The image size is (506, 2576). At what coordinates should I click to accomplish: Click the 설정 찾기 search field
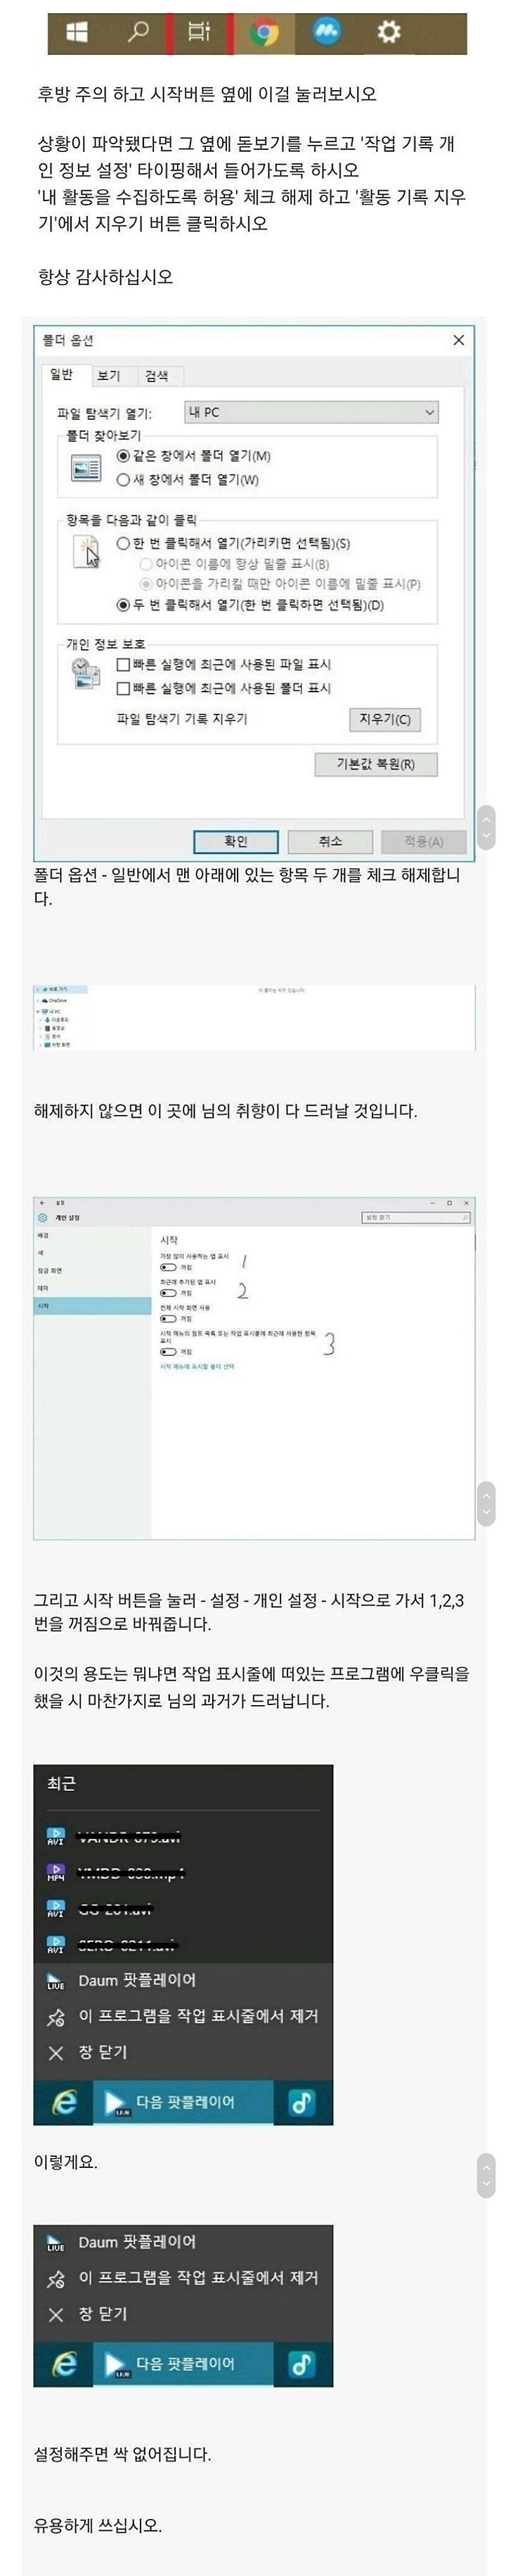coord(415,1218)
